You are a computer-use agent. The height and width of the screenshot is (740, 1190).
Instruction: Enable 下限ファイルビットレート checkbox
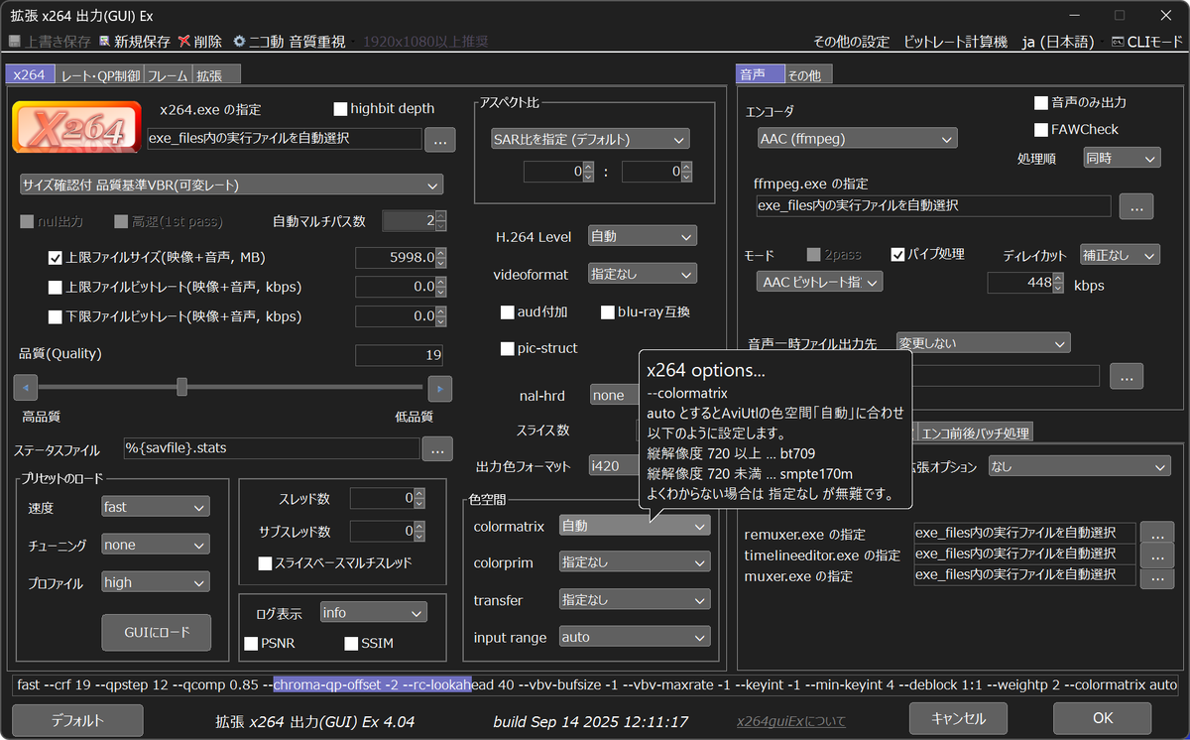pos(56,317)
